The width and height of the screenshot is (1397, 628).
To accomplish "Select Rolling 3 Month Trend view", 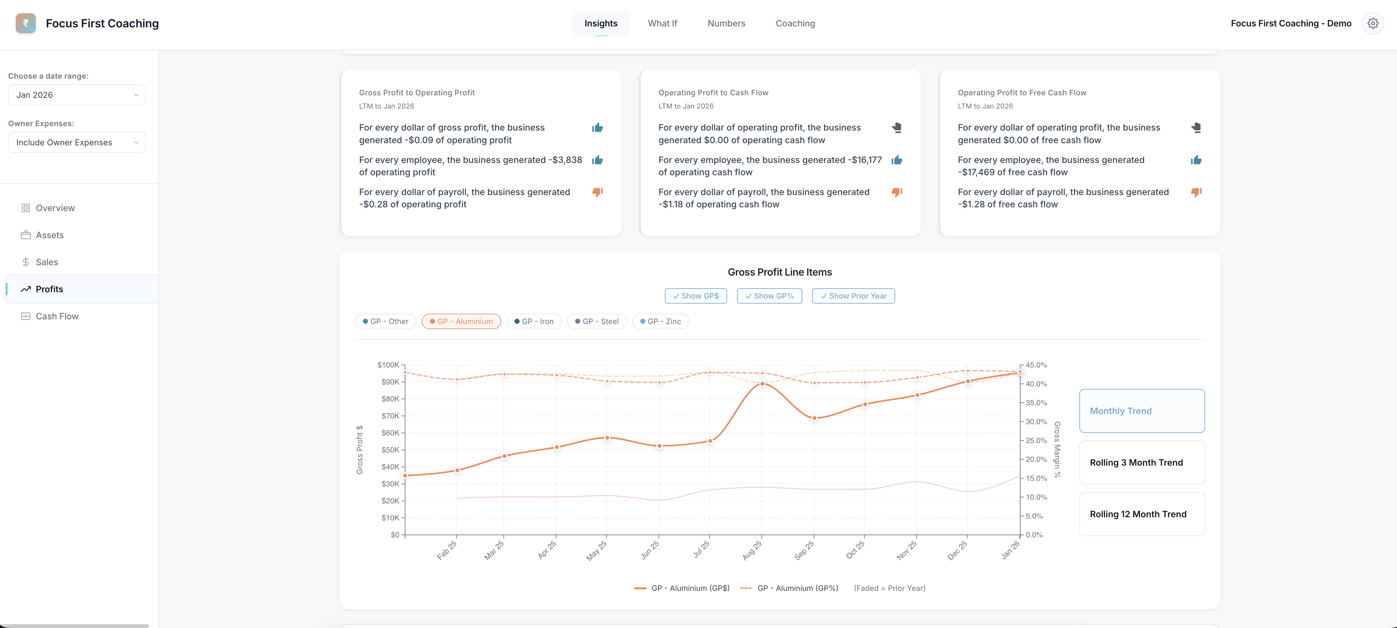I will tap(1141, 462).
